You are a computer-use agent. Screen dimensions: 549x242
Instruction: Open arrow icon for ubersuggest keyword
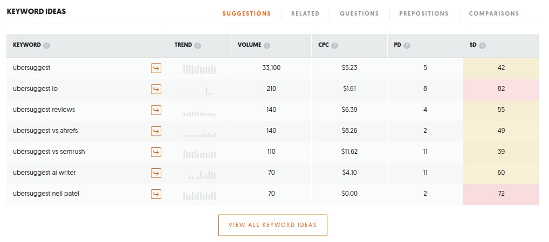(156, 68)
